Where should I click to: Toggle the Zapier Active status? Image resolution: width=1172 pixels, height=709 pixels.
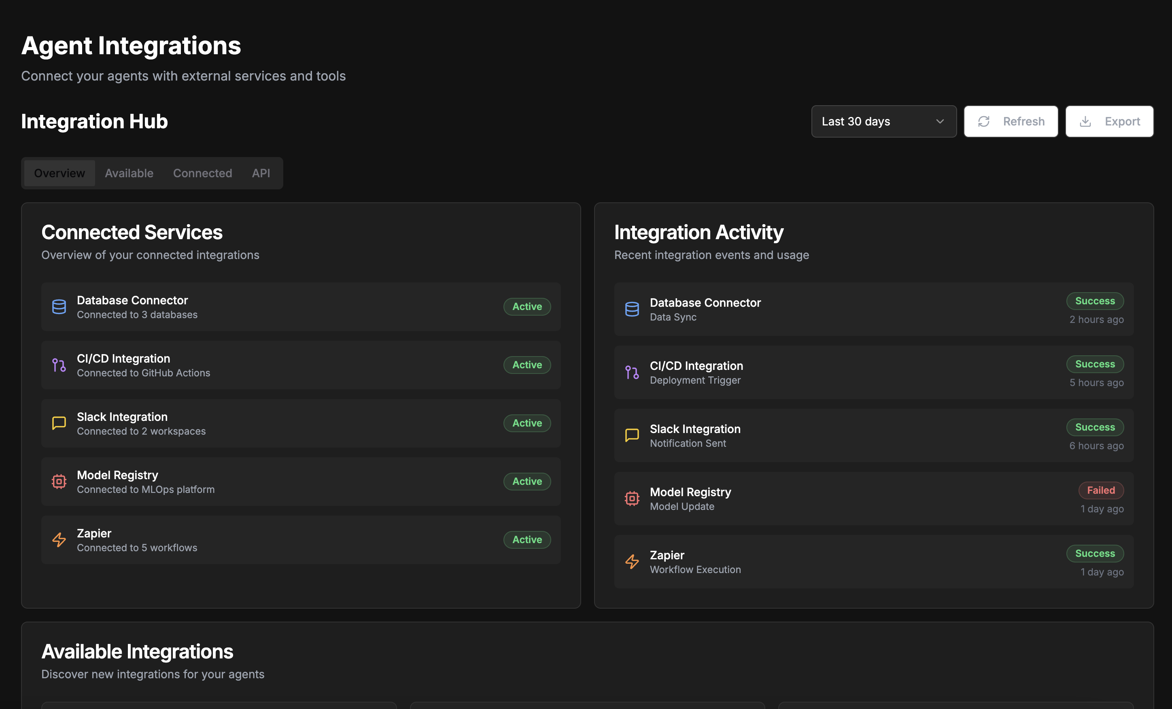(527, 539)
